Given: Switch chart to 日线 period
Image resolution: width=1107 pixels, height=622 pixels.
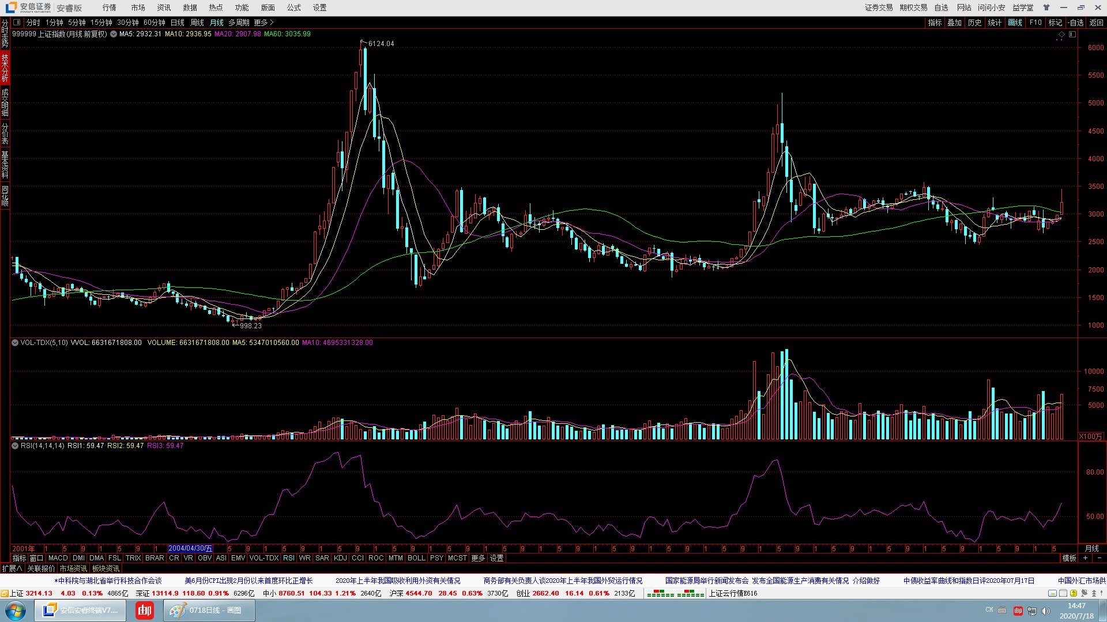Looking at the screenshot, I should coord(178,22).
